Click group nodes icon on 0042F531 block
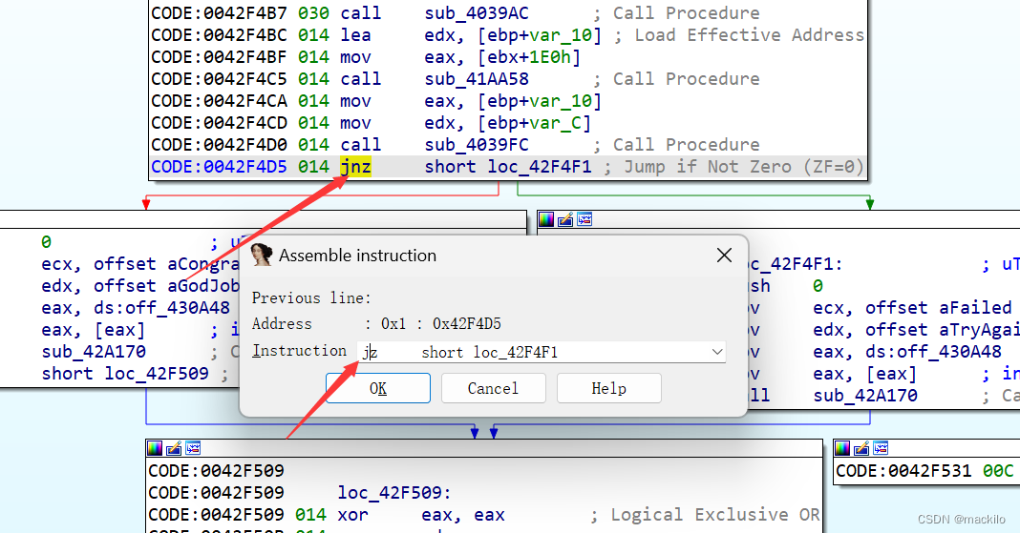Screen dimensions: 1020x533 (881, 448)
